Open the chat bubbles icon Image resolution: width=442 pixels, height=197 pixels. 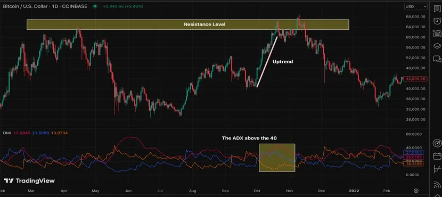pyautogui.click(x=437, y=59)
